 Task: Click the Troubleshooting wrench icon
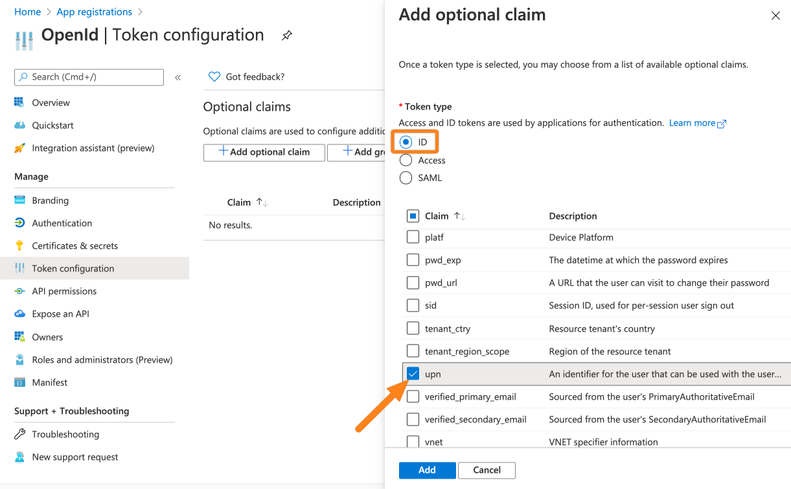(19, 434)
